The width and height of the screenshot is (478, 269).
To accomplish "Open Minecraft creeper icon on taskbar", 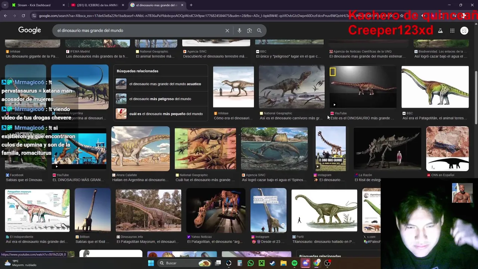I will pos(261,263).
